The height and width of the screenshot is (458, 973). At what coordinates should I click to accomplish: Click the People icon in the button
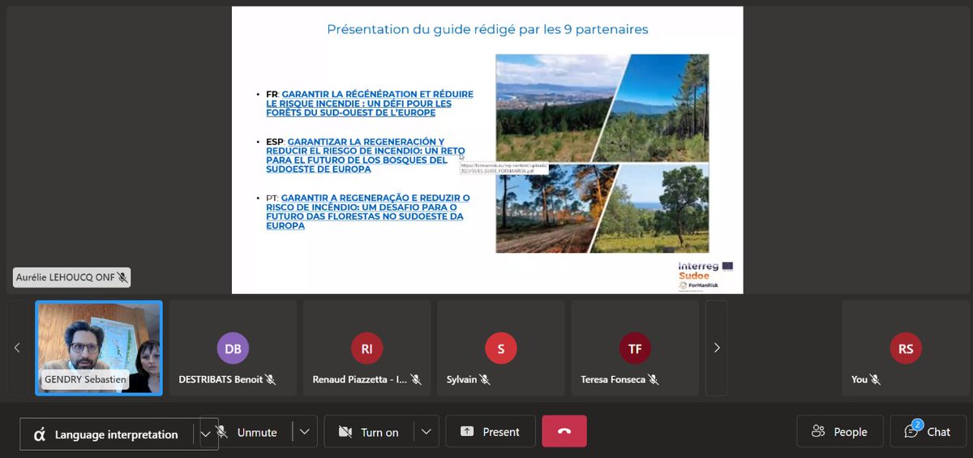tap(819, 432)
